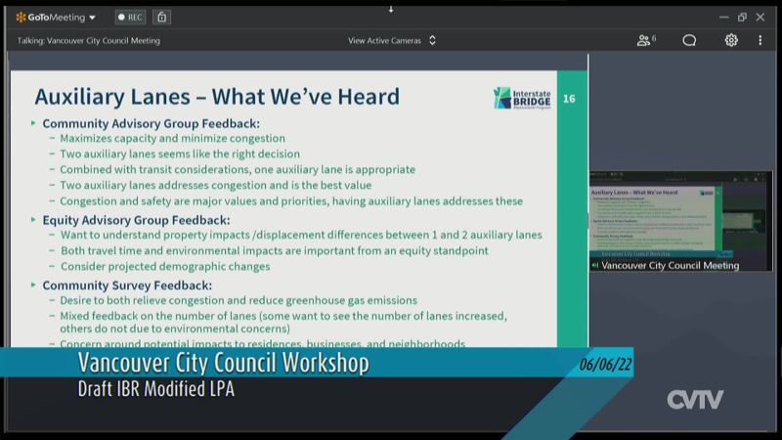
Task: Minimize the GoToMeeting window
Action: (723, 17)
